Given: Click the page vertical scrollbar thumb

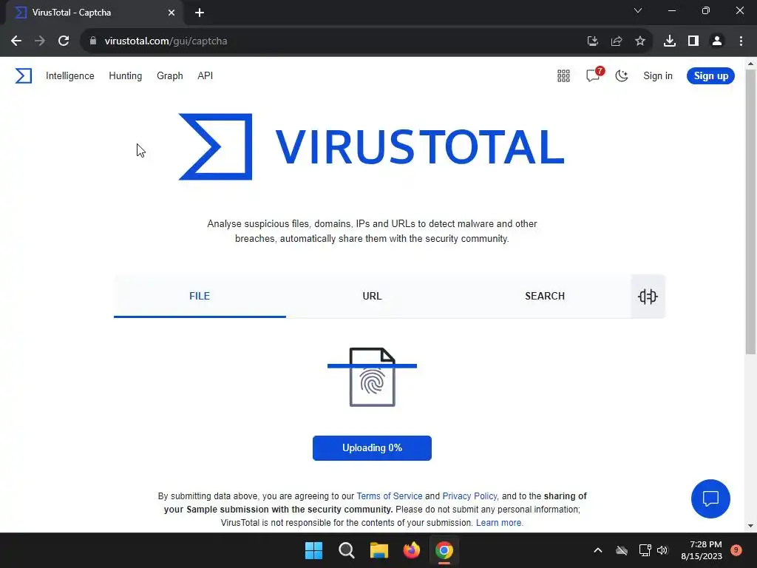Looking at the screenshot, I should click(751, 212).
